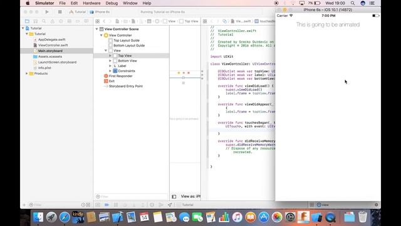Select First Responder in outline

tap(120, 76)
